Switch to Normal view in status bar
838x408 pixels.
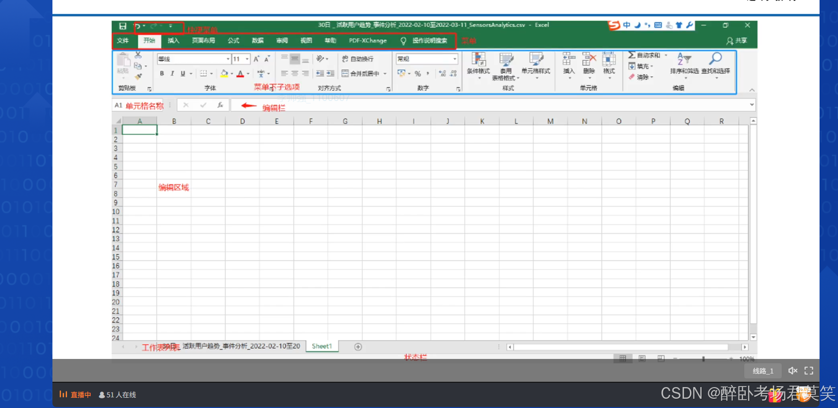[x=622, y=358]
